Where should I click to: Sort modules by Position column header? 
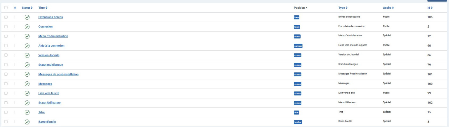pyautogui.click(x=301, y=8)
